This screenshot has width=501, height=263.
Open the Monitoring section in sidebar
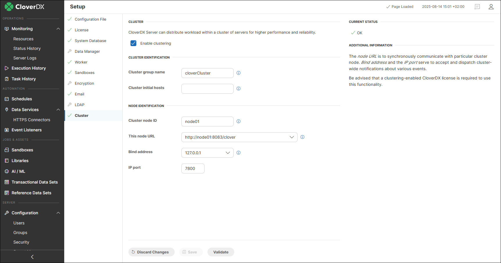click(x=22, y=29)
